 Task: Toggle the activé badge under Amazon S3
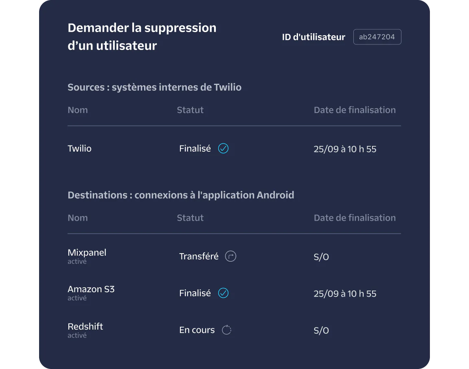[x=77, y=298]
